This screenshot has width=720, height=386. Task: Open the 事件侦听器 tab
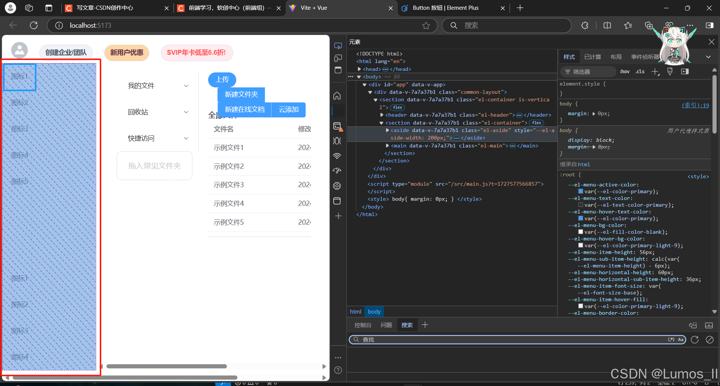(x=645, y=57)
